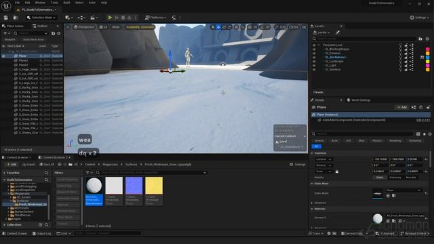
Task: Collapse the Transform section
Action: (312, 153)
